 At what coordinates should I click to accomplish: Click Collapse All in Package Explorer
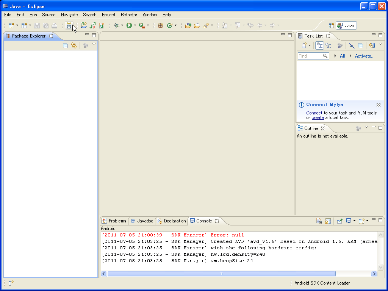pyautogui.click(x=65, y=45)
